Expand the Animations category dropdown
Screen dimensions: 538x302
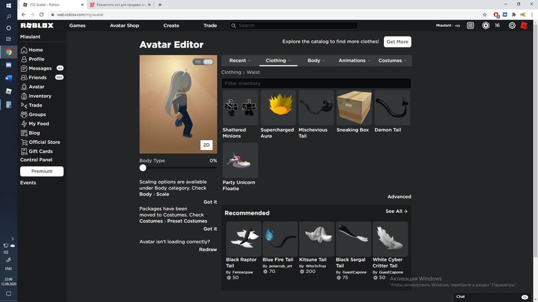pyautogui.click(x=355, y=60)
